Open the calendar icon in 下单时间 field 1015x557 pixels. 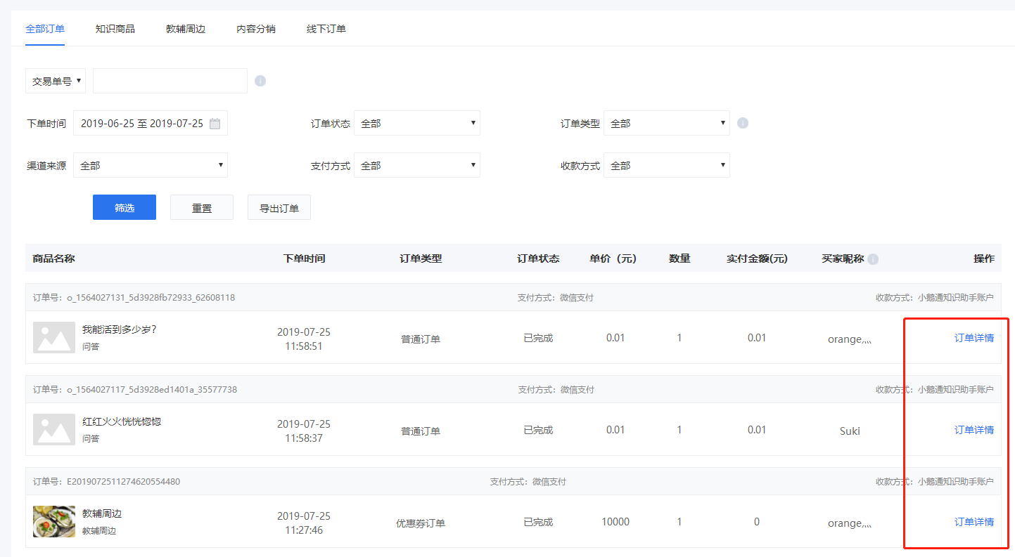215,124
